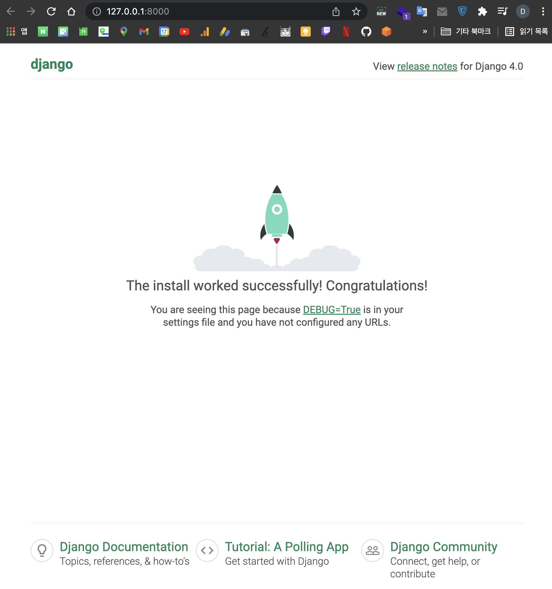Bookmark this page with the star icon
The height and width of the screenshot is (589, 552).
click(356, 12)
